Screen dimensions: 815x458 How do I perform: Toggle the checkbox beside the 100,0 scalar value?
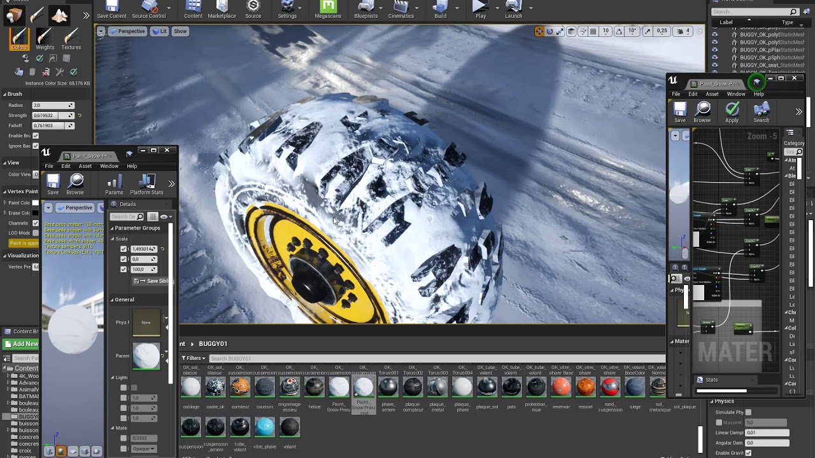124,269
